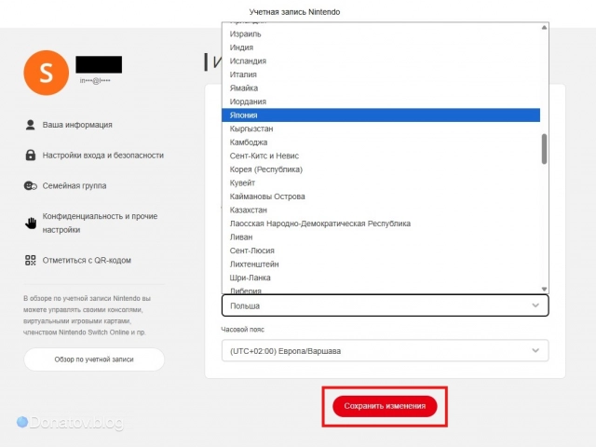Open Отметиться с QR-кодом
This screenshot has height=447, width=596.
tap(87, 261)
